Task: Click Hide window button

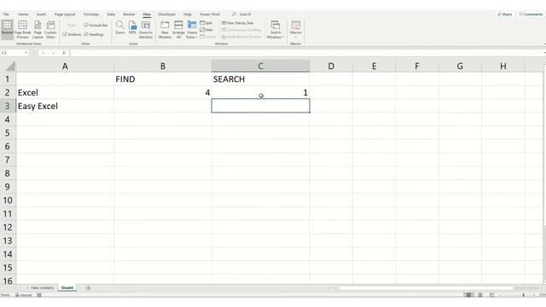Action: pos(206,30)
